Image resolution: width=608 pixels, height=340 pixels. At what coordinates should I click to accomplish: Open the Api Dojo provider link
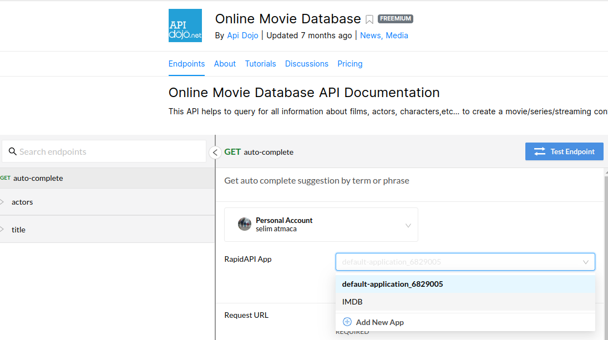point(243,35)
